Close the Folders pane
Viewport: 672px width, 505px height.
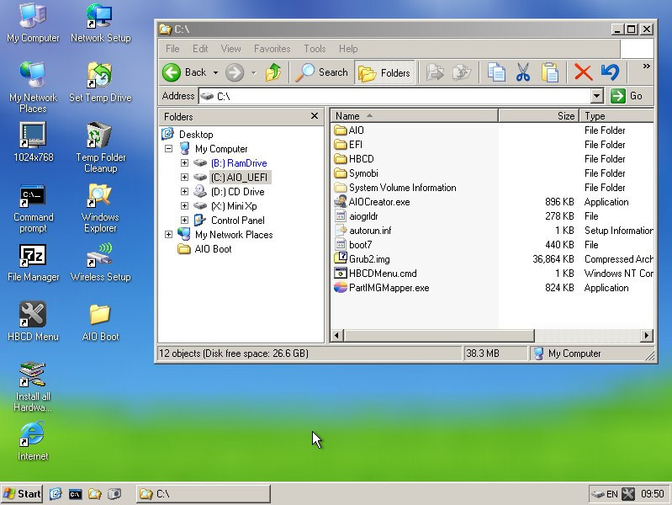tap(315, 116)
